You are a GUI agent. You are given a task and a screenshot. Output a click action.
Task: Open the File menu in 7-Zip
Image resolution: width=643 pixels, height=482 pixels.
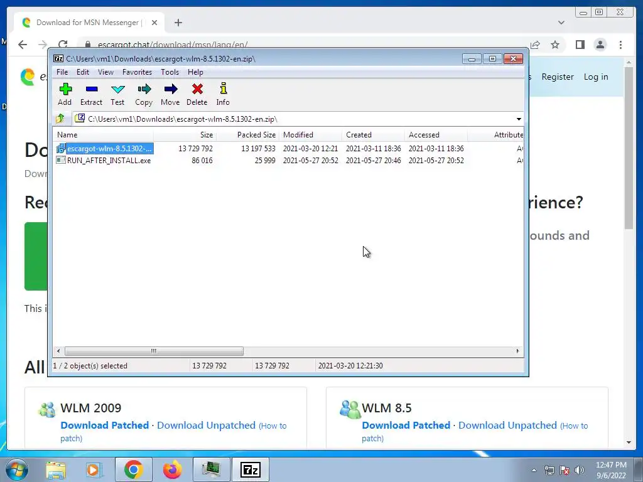point(62,72)
